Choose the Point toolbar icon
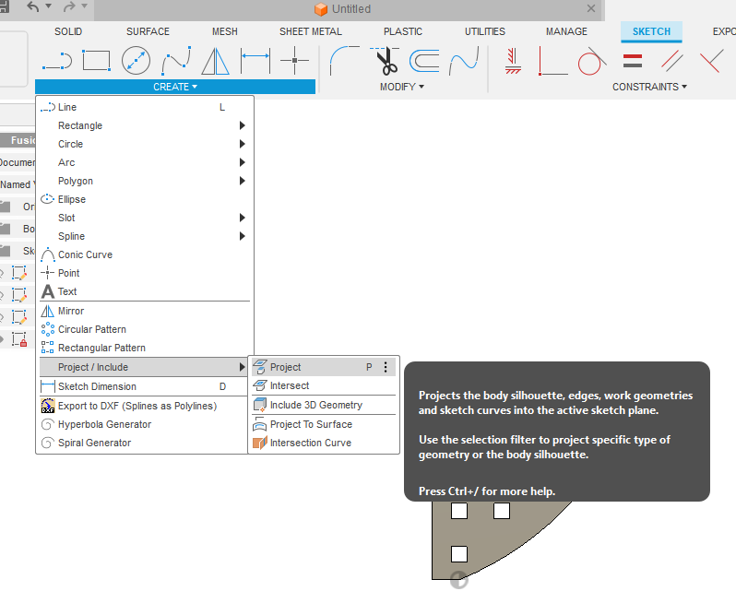 (295, 61)
